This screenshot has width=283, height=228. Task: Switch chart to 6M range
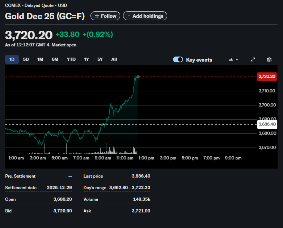click(x=55, y=59)
